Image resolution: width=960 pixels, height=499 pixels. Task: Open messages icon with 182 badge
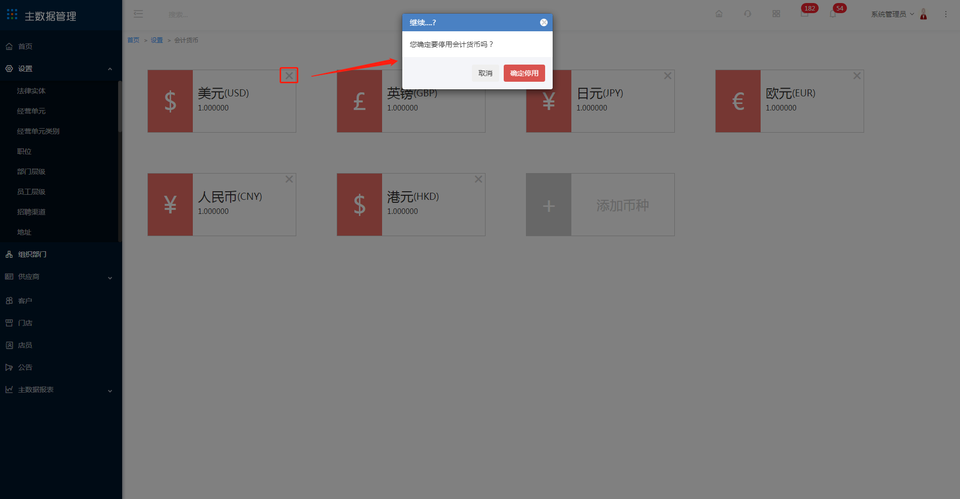805,13
